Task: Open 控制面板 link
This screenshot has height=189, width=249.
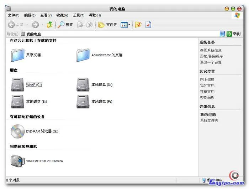Action: [207, 98]
